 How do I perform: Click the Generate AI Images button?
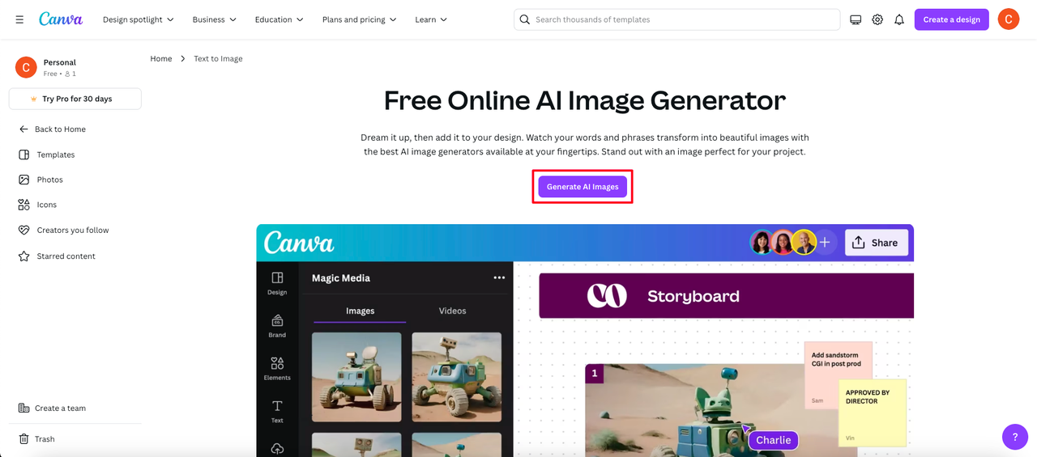coord(583,187)
